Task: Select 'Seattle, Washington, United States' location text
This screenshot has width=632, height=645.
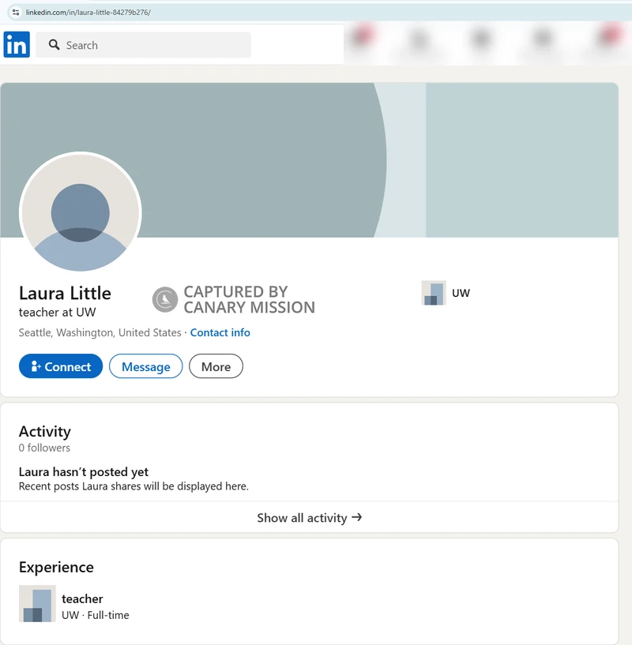Action: pyautogui.click(x=100, y=332)
